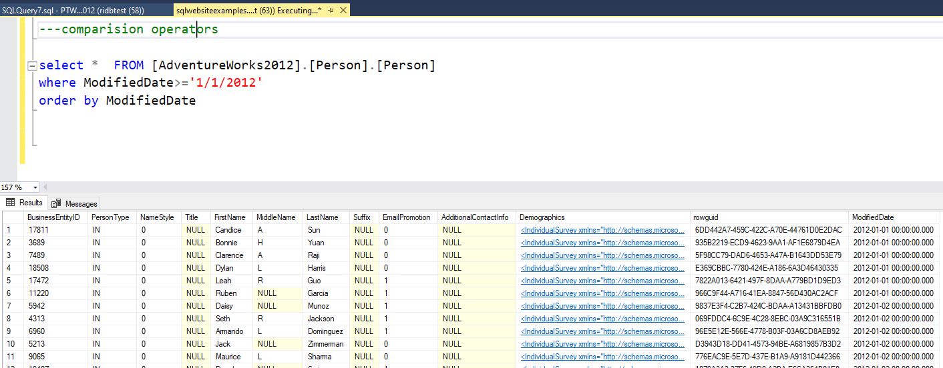943x368 pixels.
Task: Click the ModifiedDate cell in Jackson row
Action: tap(895, 319)
